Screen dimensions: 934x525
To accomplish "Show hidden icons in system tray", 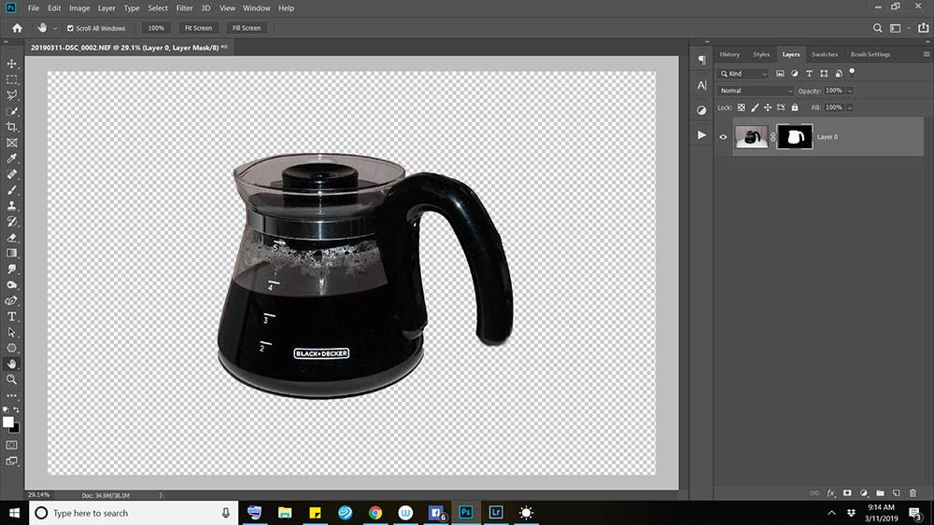I will coord(831,513).
